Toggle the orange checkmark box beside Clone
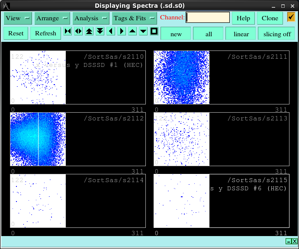Viewport: 299px width, 249px height. tap(291, 18)
